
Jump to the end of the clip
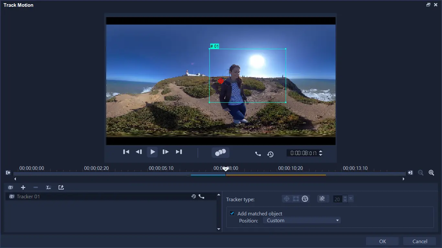(x=179, y=152)
